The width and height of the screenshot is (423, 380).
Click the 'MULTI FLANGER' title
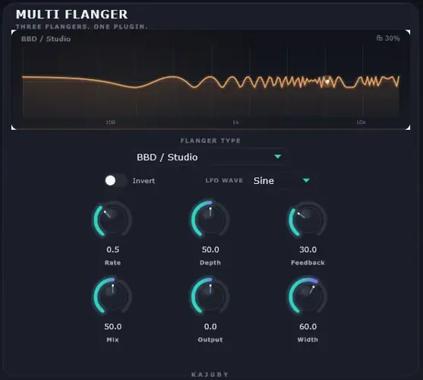click(x=71, y=14)
